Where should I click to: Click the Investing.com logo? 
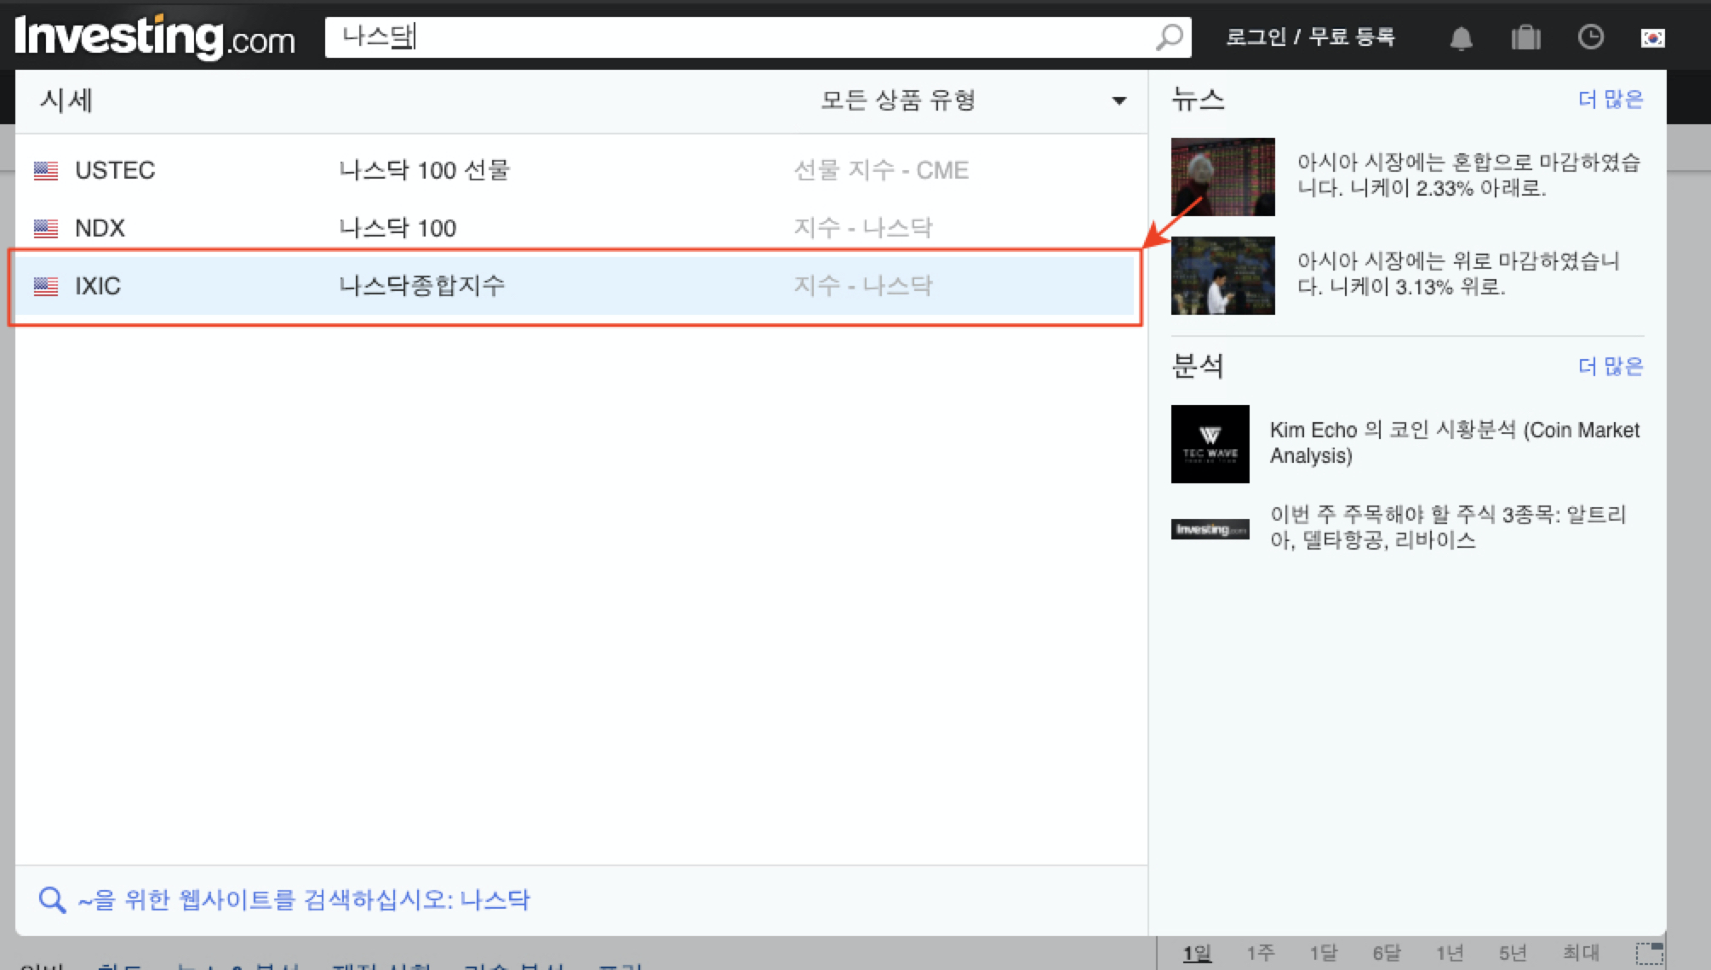click(x=155, y=37)
